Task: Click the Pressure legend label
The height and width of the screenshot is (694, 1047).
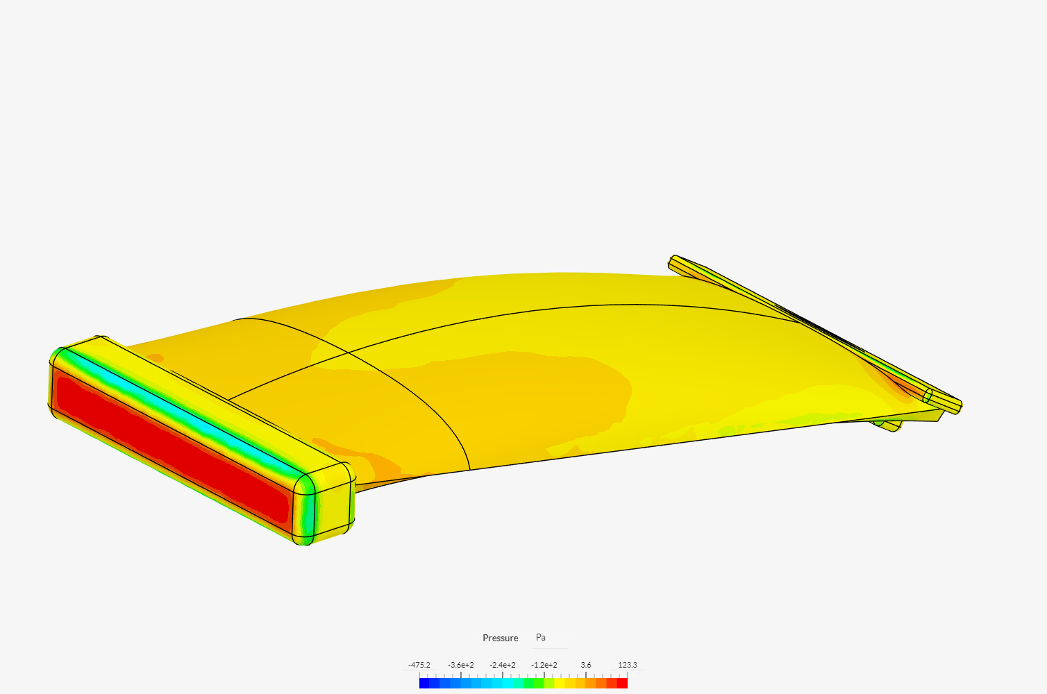Action: [500, 638]
